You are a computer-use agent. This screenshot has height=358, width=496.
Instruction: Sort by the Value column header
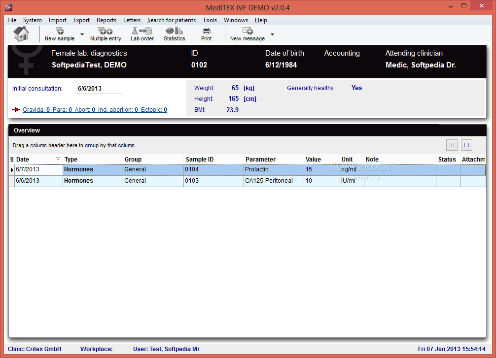coord(321,159)
